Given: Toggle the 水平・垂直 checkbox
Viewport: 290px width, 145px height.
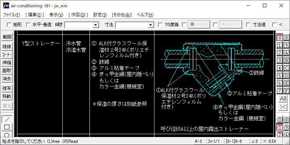Looking at the screenshot, I should tap(29, 25).
